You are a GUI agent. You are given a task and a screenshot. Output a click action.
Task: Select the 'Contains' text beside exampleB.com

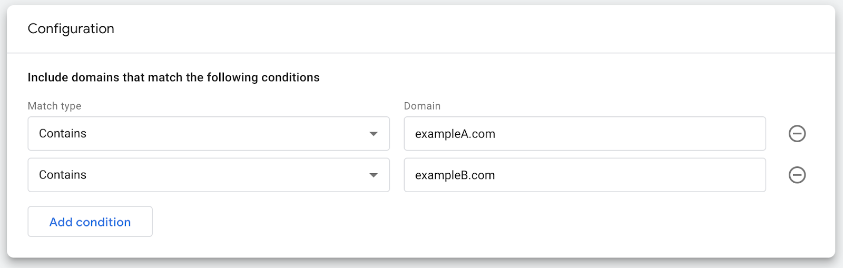(63, 175)
